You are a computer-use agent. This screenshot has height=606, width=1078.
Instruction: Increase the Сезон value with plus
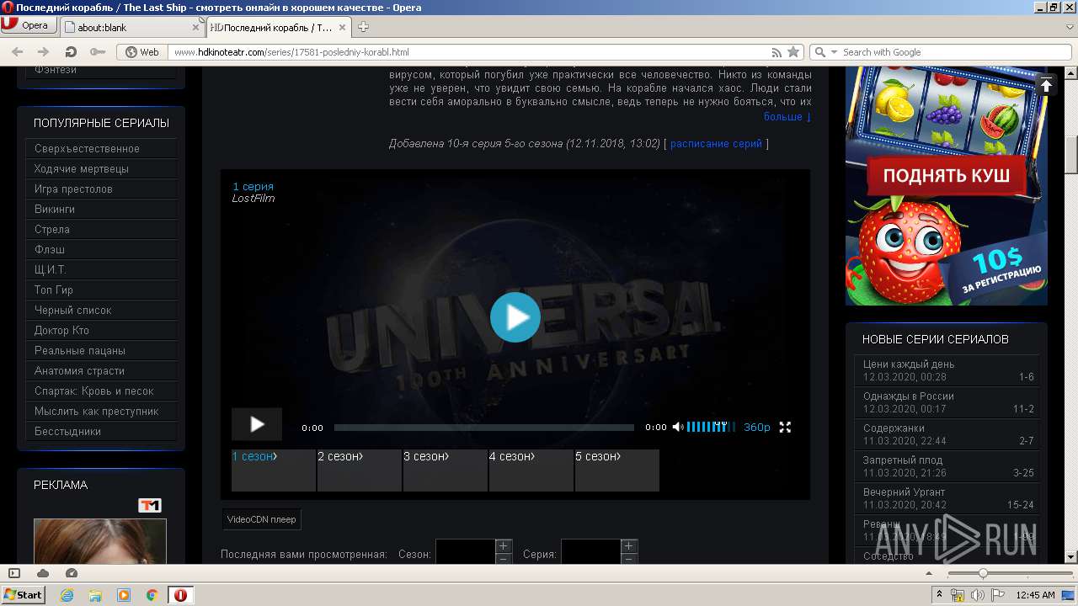pyautogui.click(x=504, y=546)
